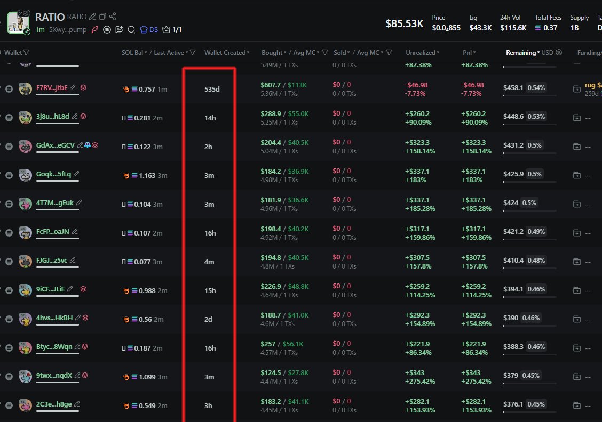Click the share icon beside RATIO
The image size is (602, 422).
pyautogui.click(x=112, y=17)
